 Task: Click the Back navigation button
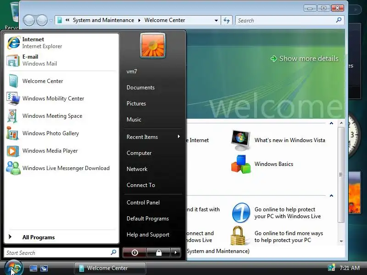29,20
